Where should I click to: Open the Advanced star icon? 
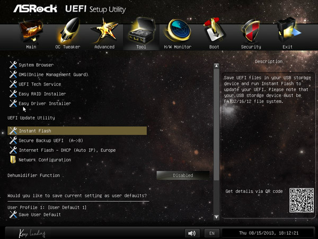104,30
